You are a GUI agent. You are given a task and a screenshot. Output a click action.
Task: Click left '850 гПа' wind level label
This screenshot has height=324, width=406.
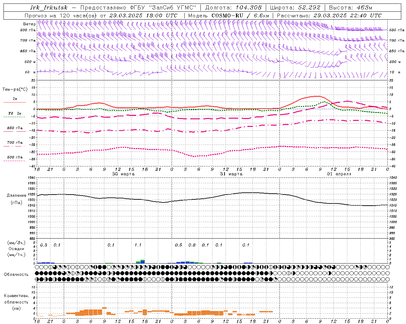28,51
